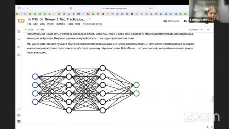The image size is (229, 129).
Task: Open the Tools menu
Action: (70, 24)
